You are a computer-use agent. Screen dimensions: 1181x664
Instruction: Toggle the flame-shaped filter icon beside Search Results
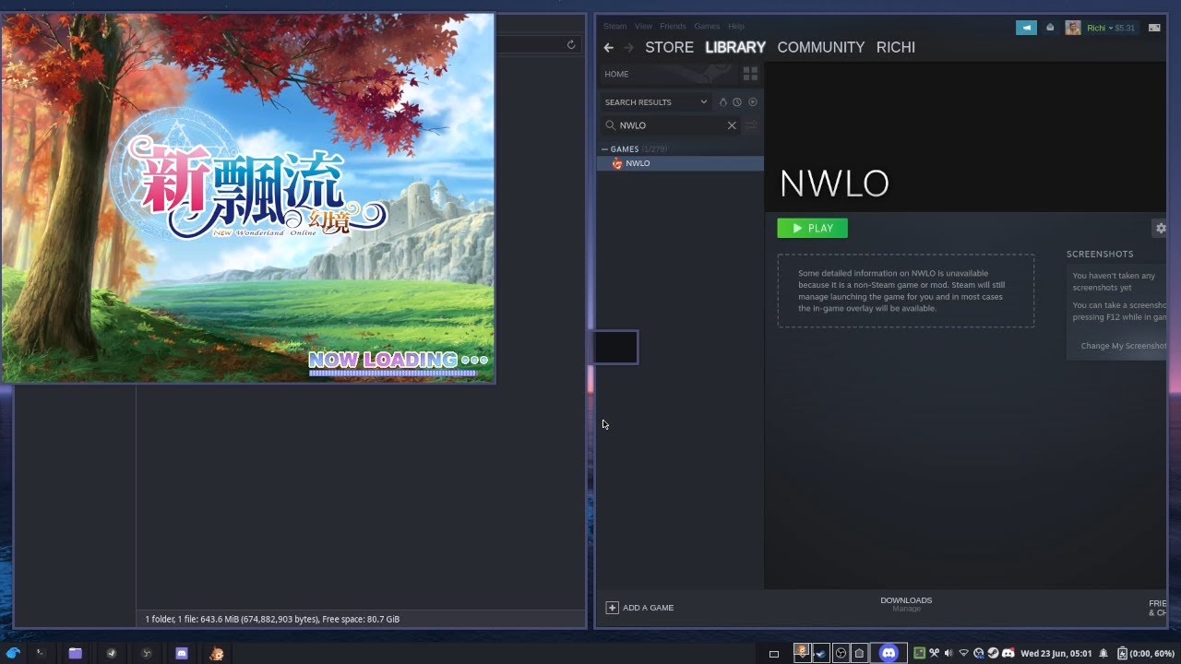click(x=723, y=102)
